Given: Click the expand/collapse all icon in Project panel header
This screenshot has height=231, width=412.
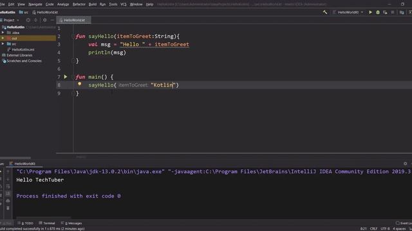Looking at the screenshot, I should (x=35, y=20).
